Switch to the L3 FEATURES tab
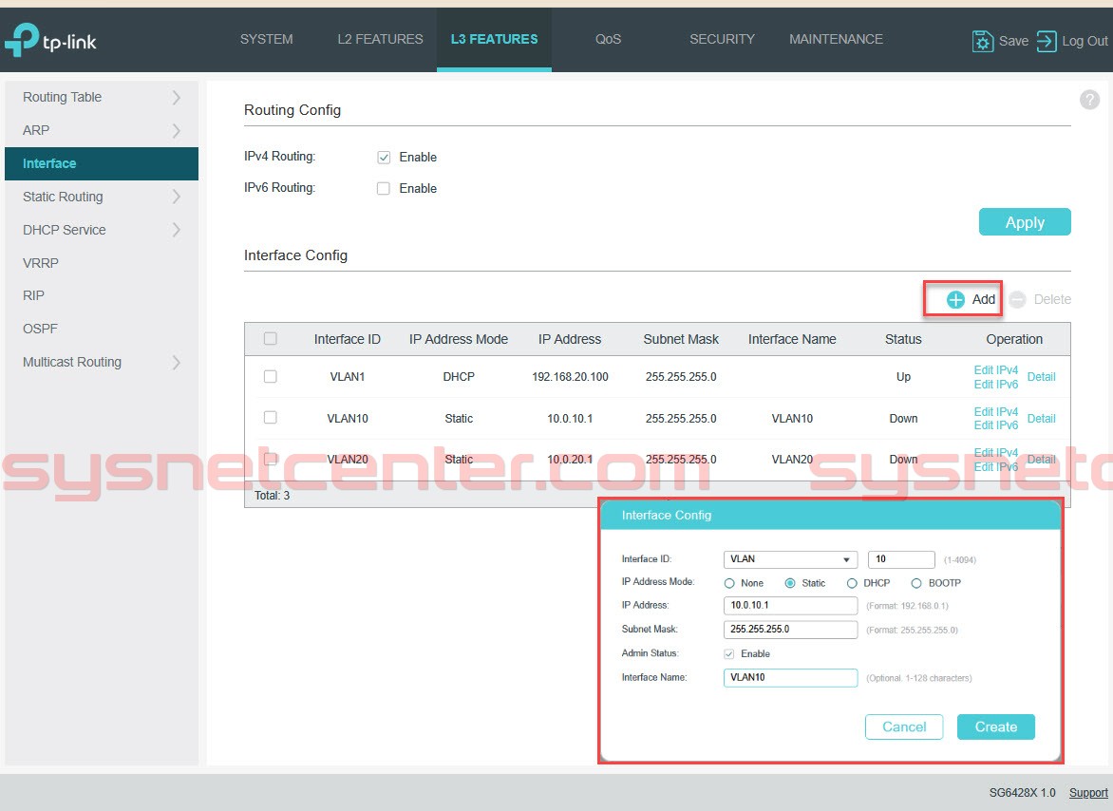The width and height of the screenshot is (1113, 811). (494, 39)
